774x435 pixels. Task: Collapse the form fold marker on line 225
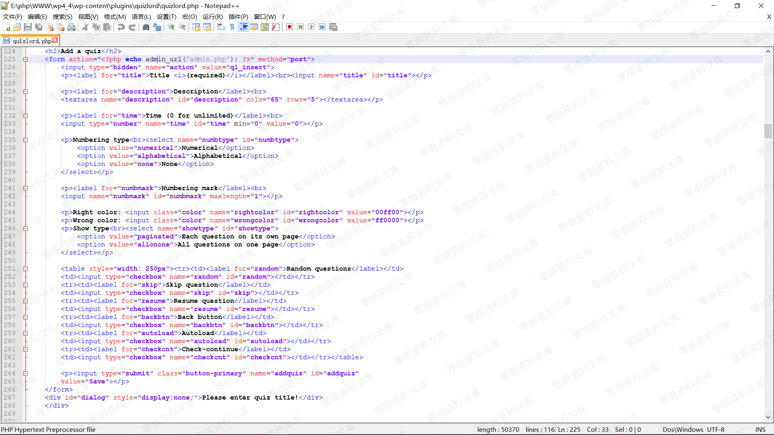point(25,59)
